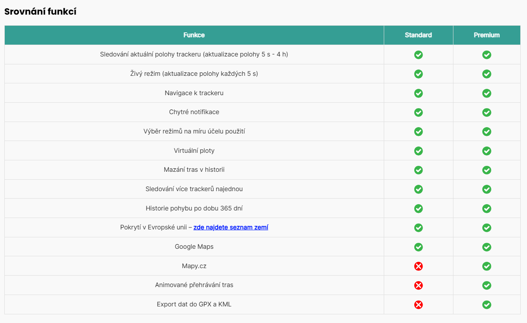
Task: Click Standard check for Pokrytí v Evropské unii
Action: [418, 228]
